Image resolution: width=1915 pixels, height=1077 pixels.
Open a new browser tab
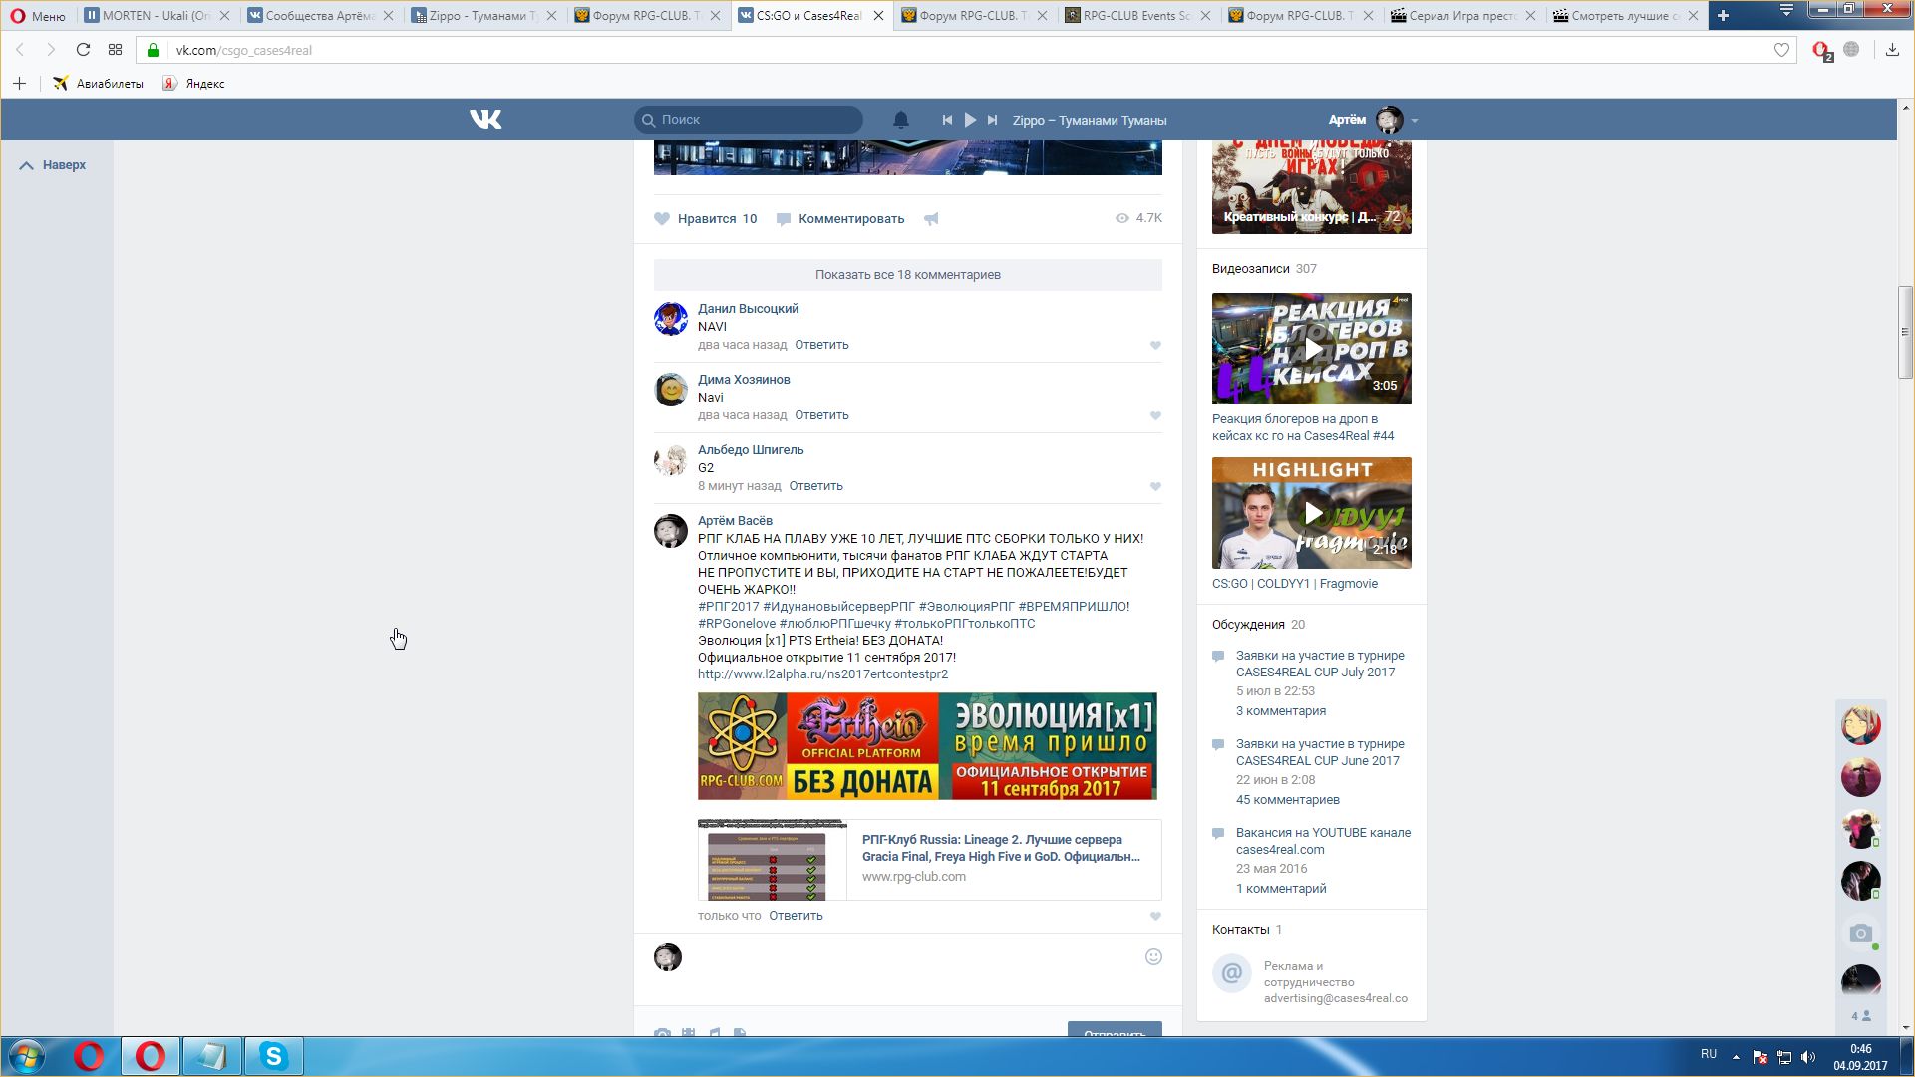1723,15
